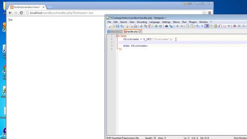This screenshot has width=247, height=139.
Task: Click the $_GET['firstname'] code line
Action: click(148, 39)
